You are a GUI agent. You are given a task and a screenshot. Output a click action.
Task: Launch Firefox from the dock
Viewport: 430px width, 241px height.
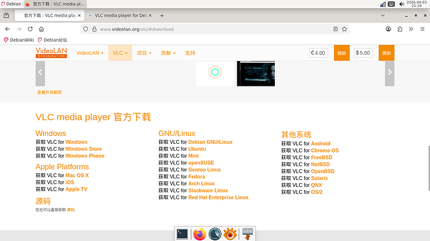(x=199, y=234)
